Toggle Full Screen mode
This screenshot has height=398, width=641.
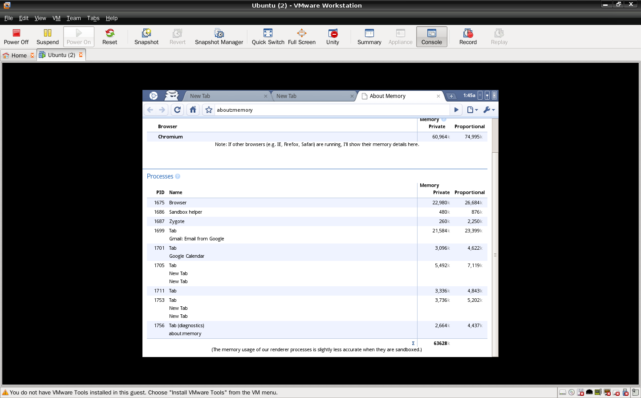302,37
